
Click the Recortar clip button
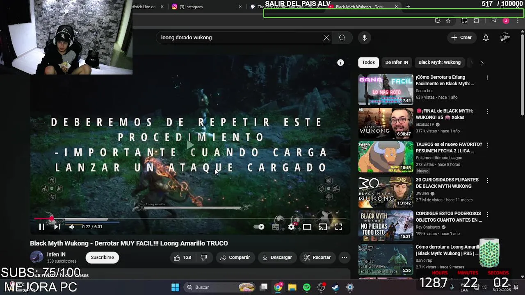click(x=317, y=257)
